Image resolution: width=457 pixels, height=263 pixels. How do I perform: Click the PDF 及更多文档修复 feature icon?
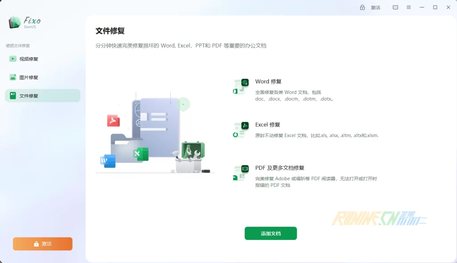click(241, 173)
